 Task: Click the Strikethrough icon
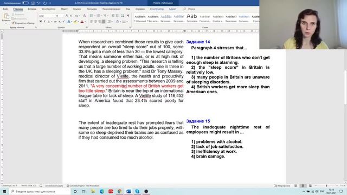click(x=55, y=22)
